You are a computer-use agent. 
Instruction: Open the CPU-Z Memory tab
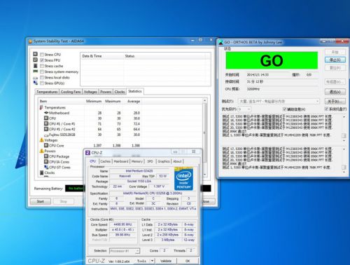coord(137,161)
